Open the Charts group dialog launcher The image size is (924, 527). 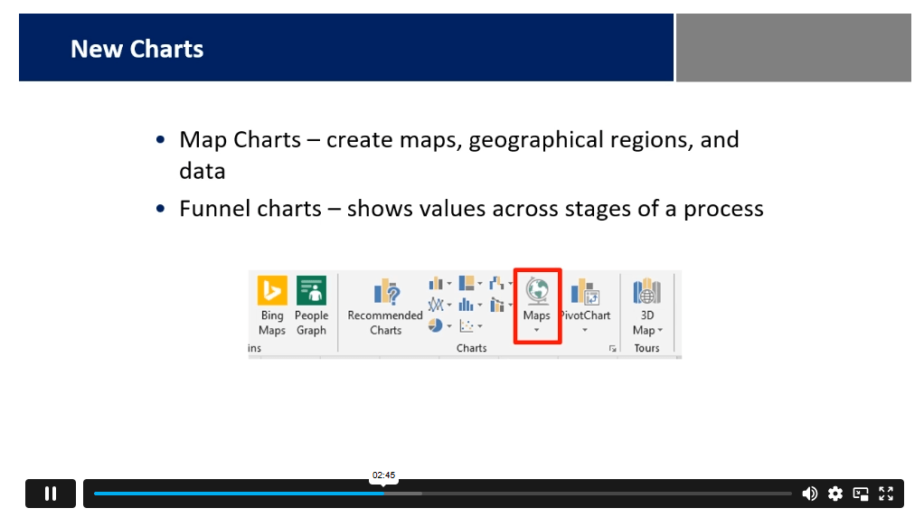pyautogui.click(x=613, y=349)
